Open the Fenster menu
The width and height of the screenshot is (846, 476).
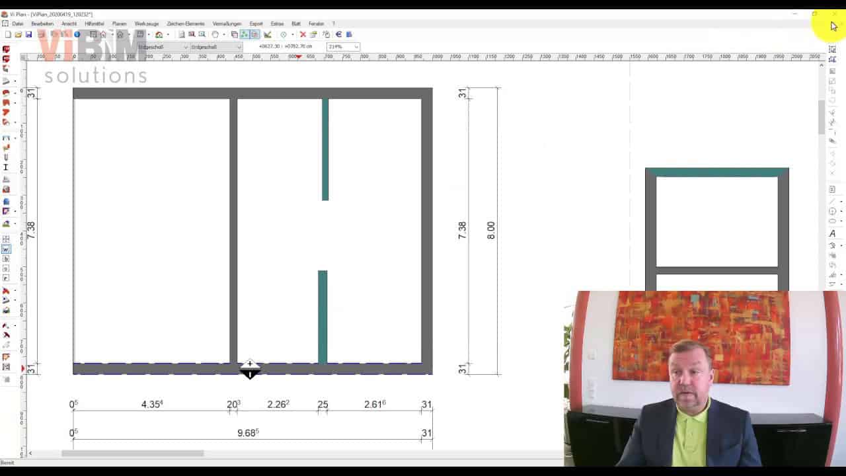click(316, 24)
